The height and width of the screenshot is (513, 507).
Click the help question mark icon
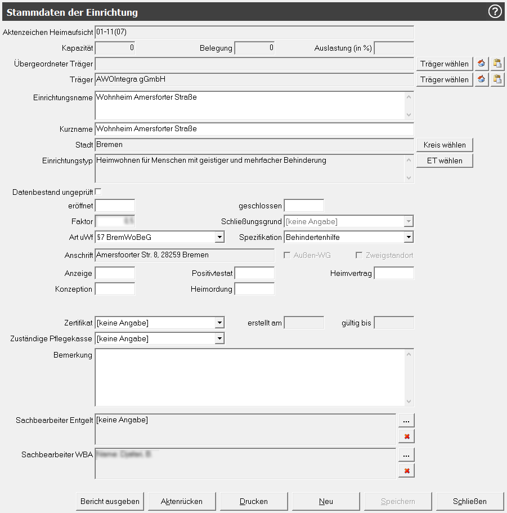495,11
